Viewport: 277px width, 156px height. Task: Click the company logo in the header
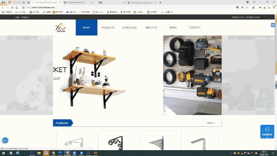click(x=60, y=28)
